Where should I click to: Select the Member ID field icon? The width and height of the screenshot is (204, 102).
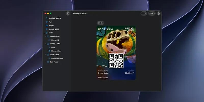(x=49, y=40)
